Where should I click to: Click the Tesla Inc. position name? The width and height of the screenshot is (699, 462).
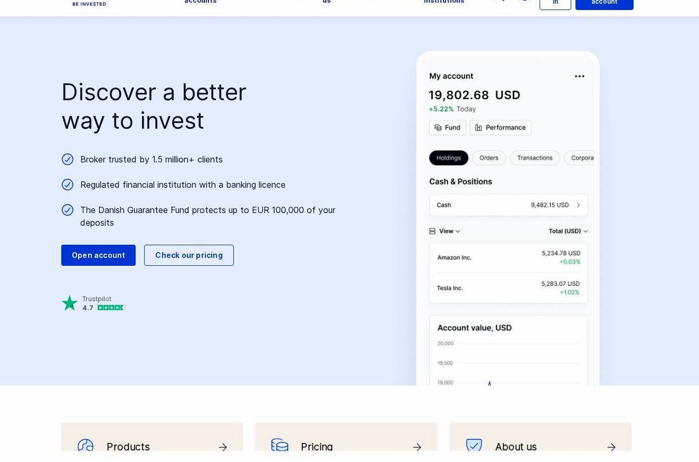coord(450,288)
